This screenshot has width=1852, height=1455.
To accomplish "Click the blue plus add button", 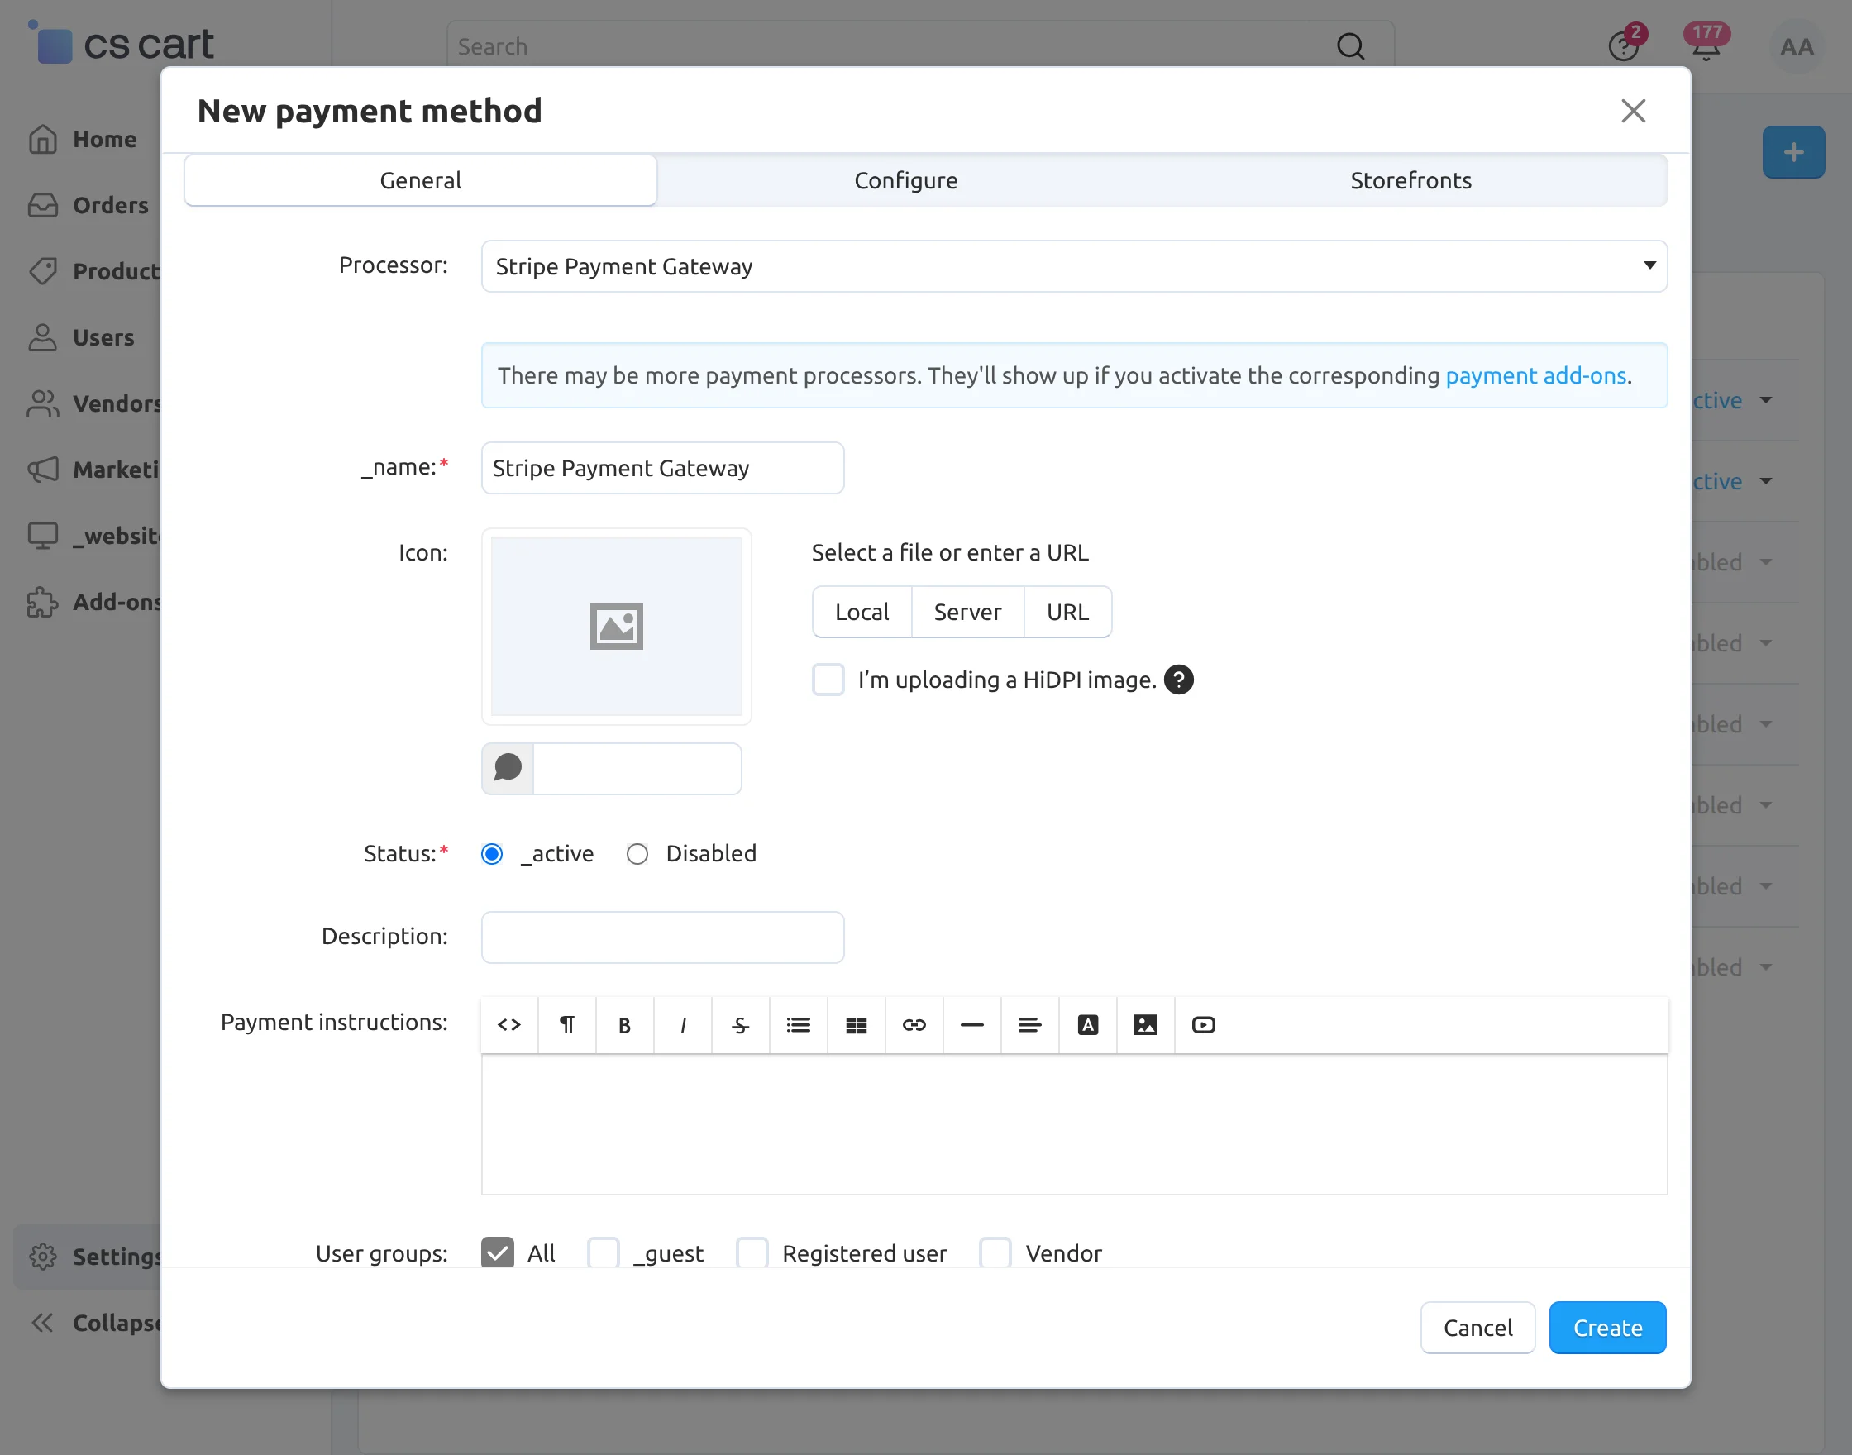I will (x=1793, y=152).
